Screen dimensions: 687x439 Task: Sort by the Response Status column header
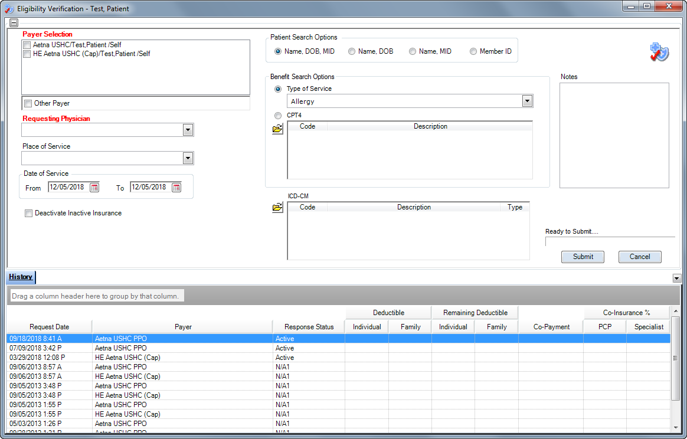(309, 327)
